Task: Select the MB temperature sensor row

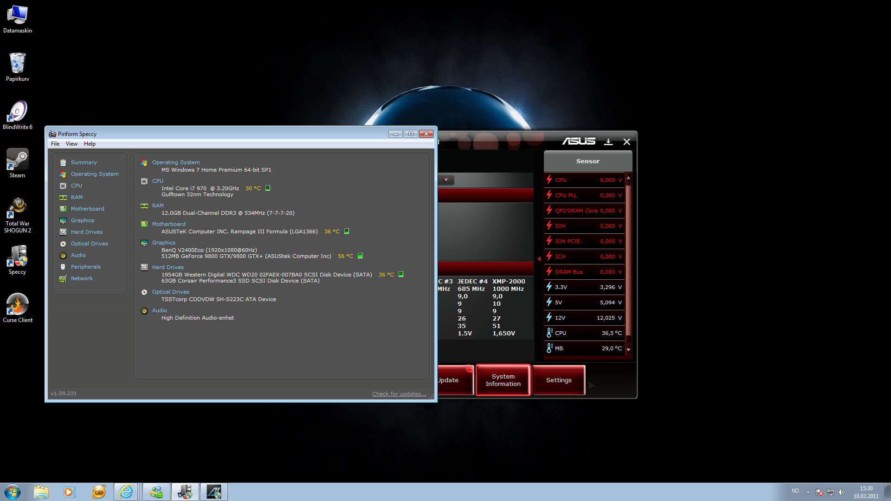Action: [x=585, y=348]
